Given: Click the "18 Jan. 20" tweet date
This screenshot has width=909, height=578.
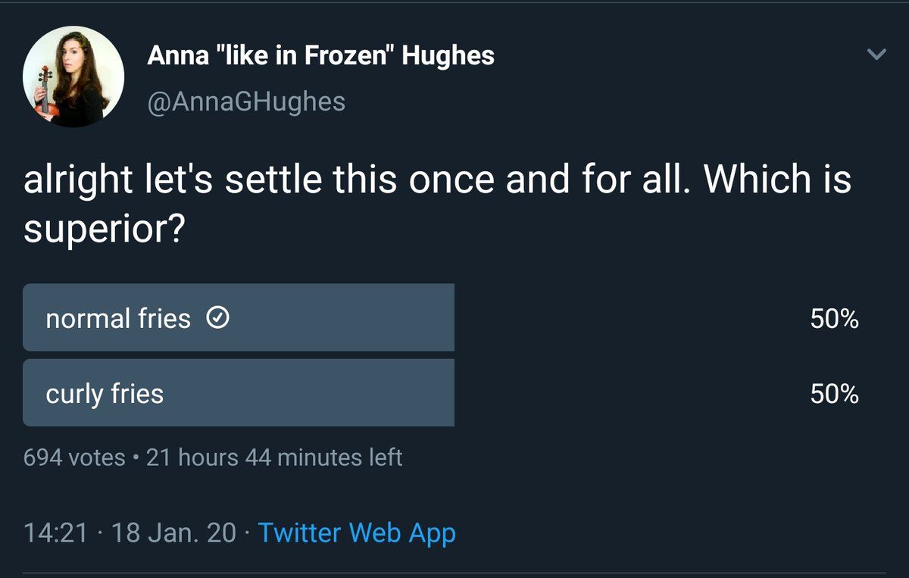Looking at the screenshot, I should coord(173,533).
